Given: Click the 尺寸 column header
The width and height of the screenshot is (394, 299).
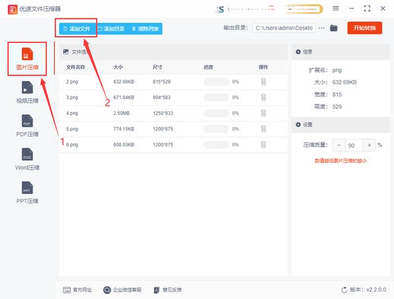Looking at the screenshot, I should pyautogui.click(x=158, y=67).
